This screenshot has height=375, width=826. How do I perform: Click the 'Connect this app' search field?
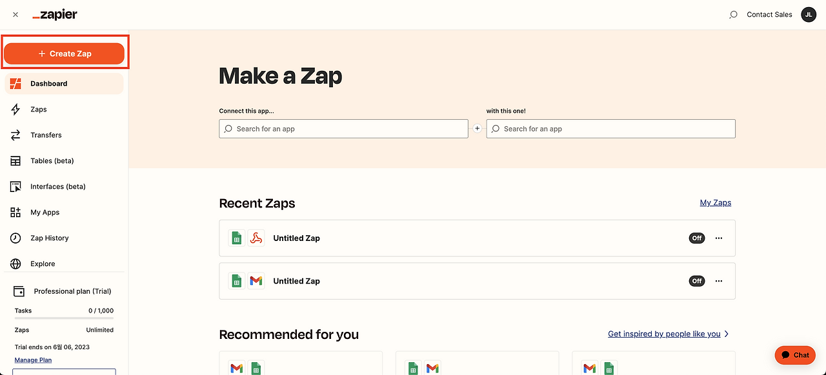343,129
